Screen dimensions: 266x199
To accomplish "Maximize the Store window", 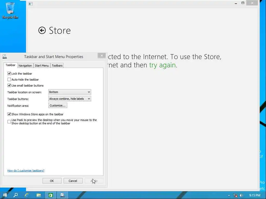I will pyautogui.click(x=243, y=3).
